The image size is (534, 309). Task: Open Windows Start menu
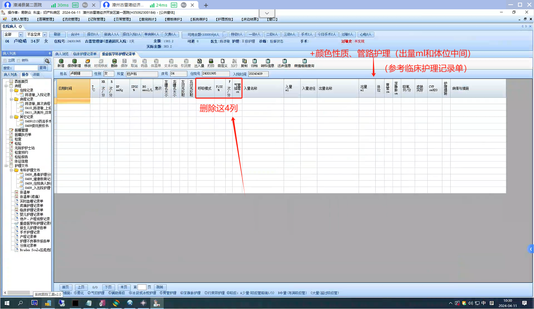coord(7,303)
